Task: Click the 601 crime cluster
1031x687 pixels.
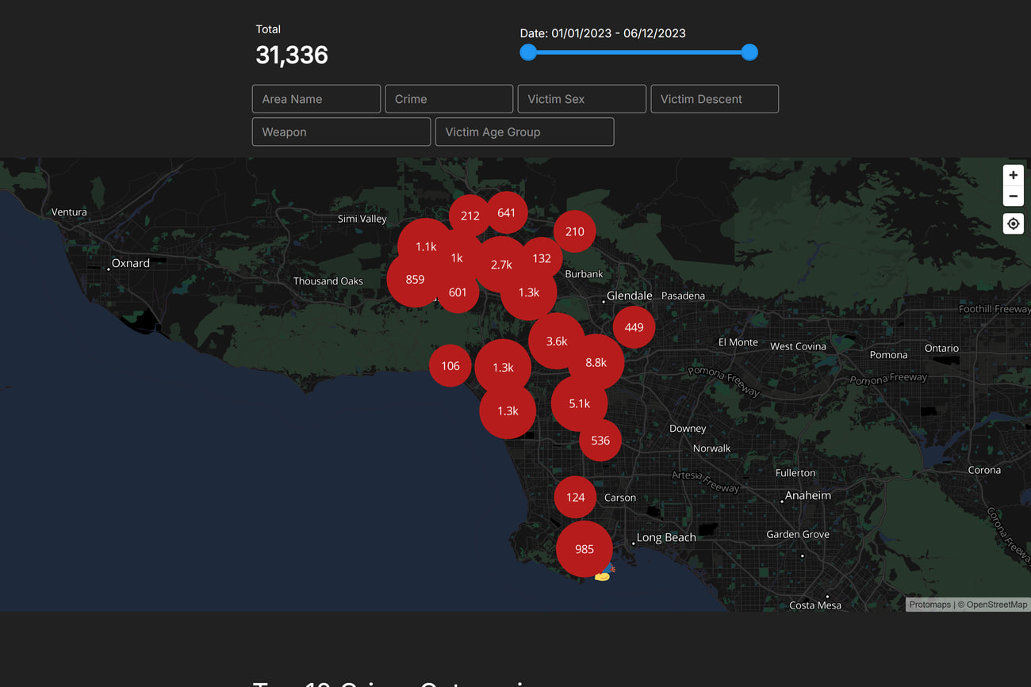Action: 458,292
